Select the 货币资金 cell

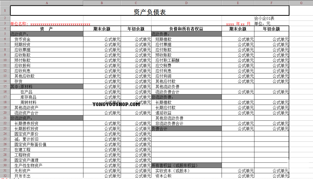click(x=47, y=39)
